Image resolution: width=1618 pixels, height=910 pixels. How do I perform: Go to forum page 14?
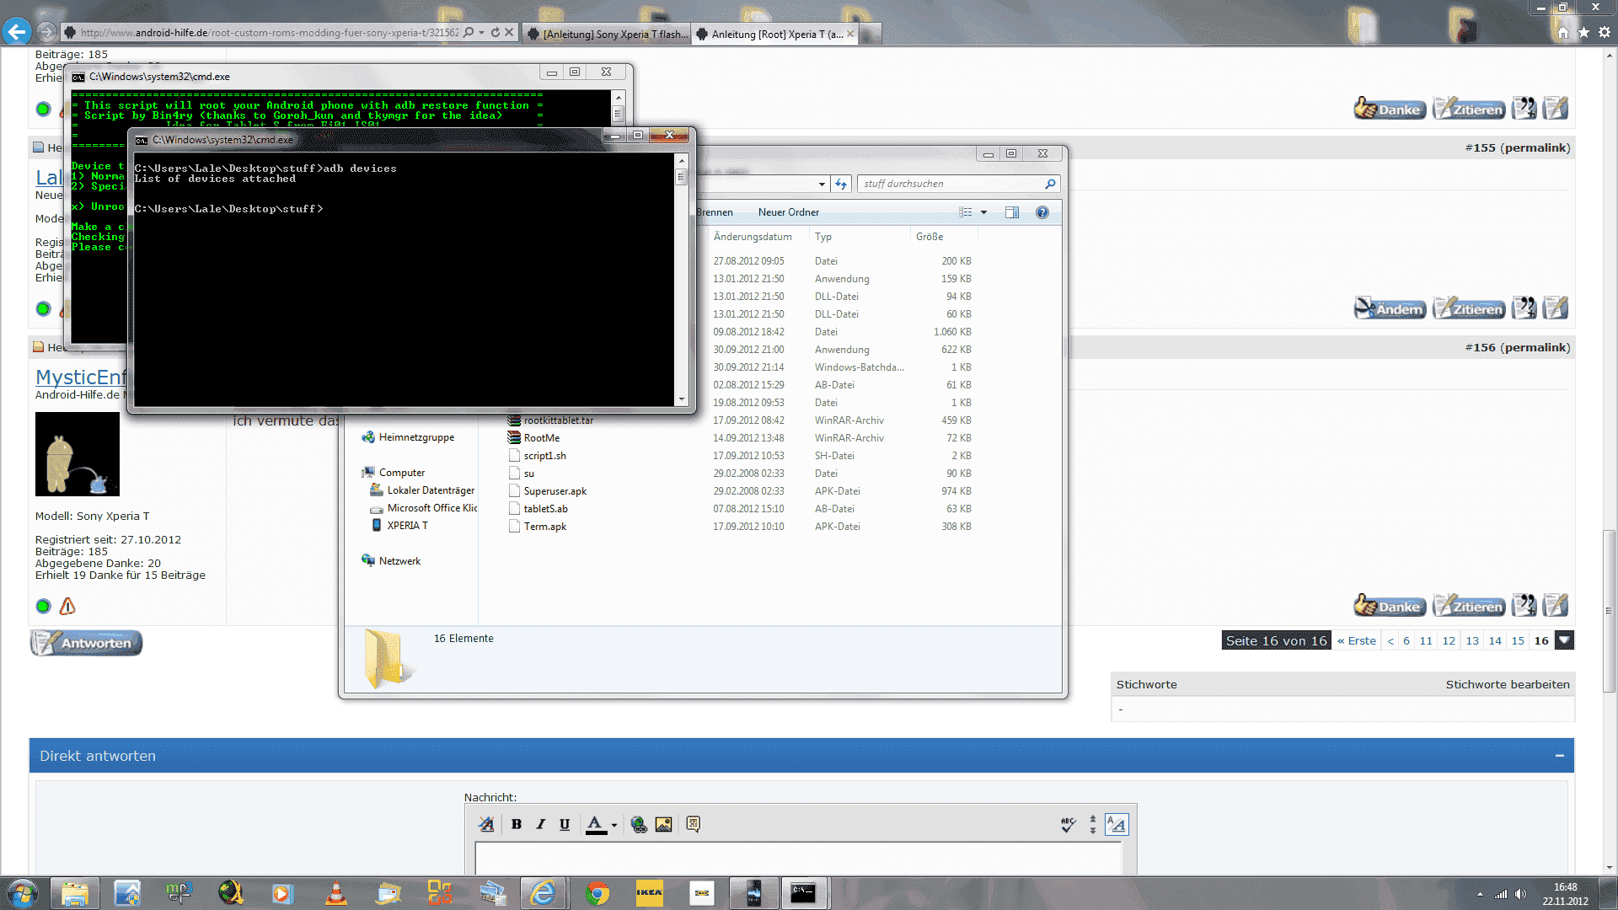click(1495, 640)
